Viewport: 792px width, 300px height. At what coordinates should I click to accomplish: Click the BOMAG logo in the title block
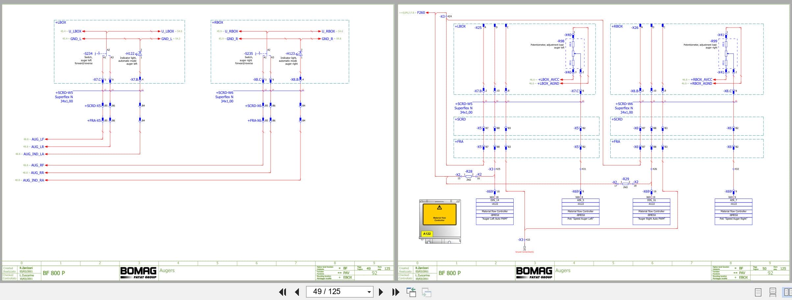[138, 272]
